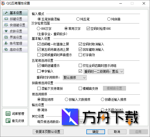Click the 应用 button
The width and height of the screenshot is (150, 137).
pos(139,132)
